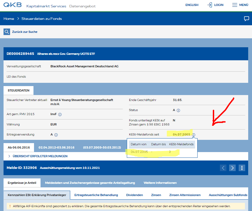Viewport: 252px width, 211px height.
Task: Click BlackRock Asset Management Deutschland AG
Action: pos(85,66)
